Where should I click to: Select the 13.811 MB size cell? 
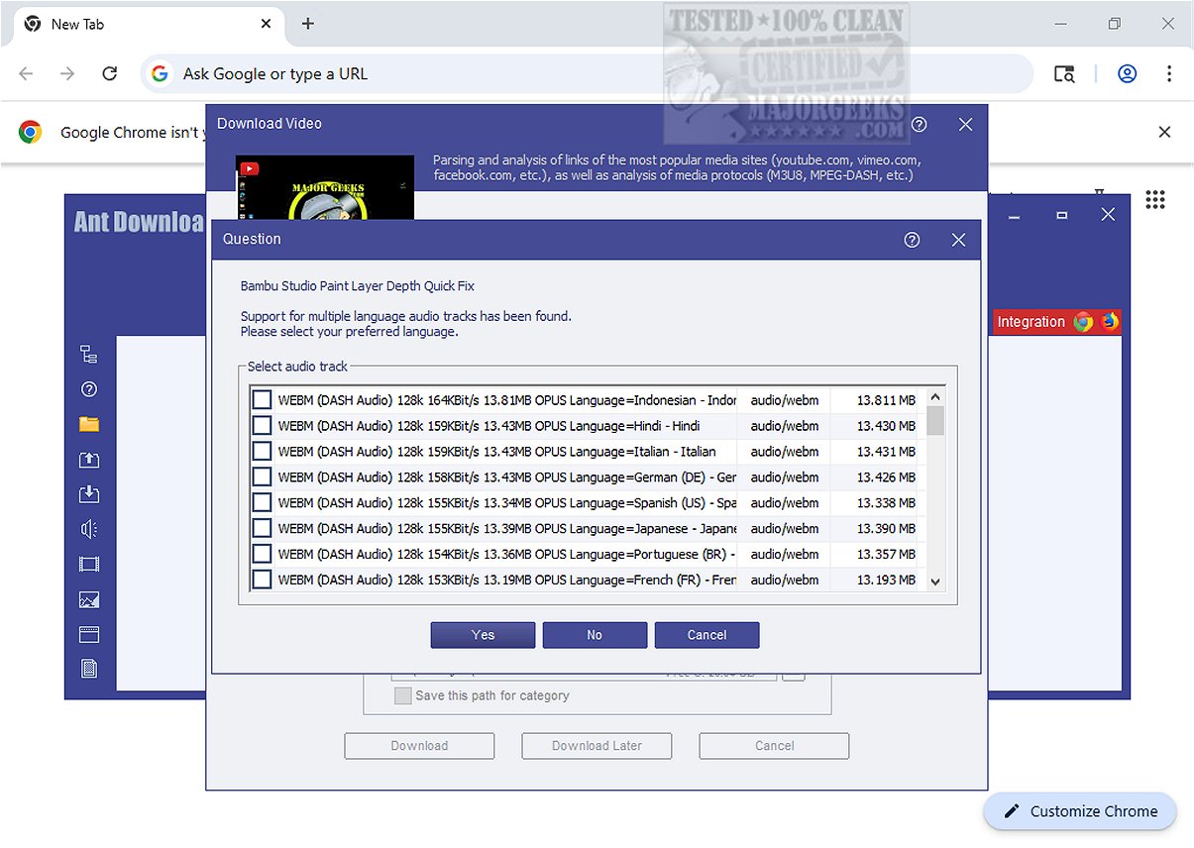point(885,400)
